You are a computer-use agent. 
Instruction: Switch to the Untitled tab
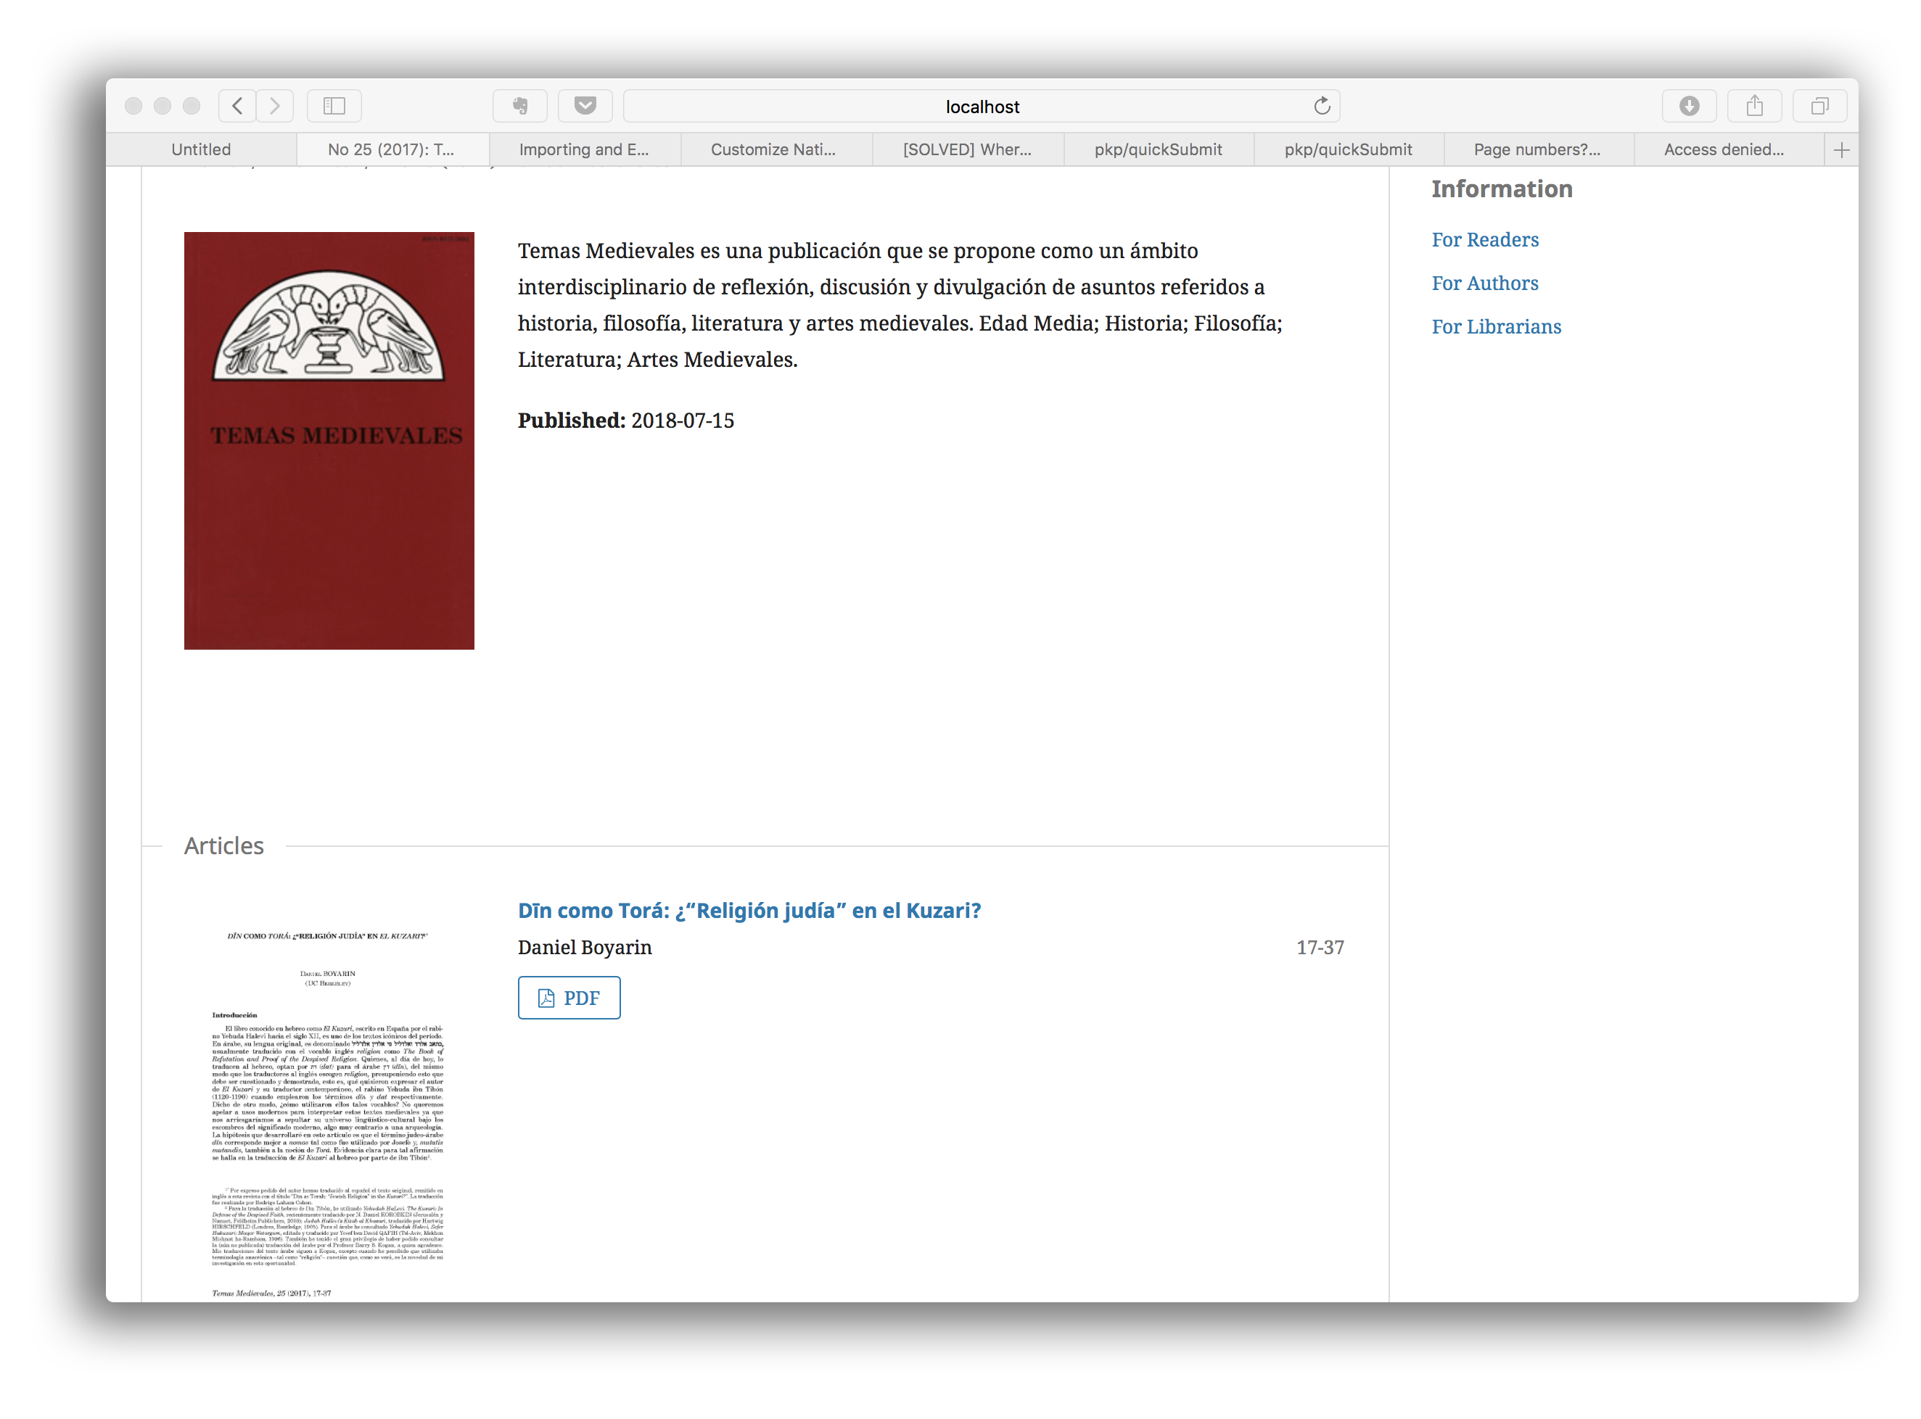(201, 149)
